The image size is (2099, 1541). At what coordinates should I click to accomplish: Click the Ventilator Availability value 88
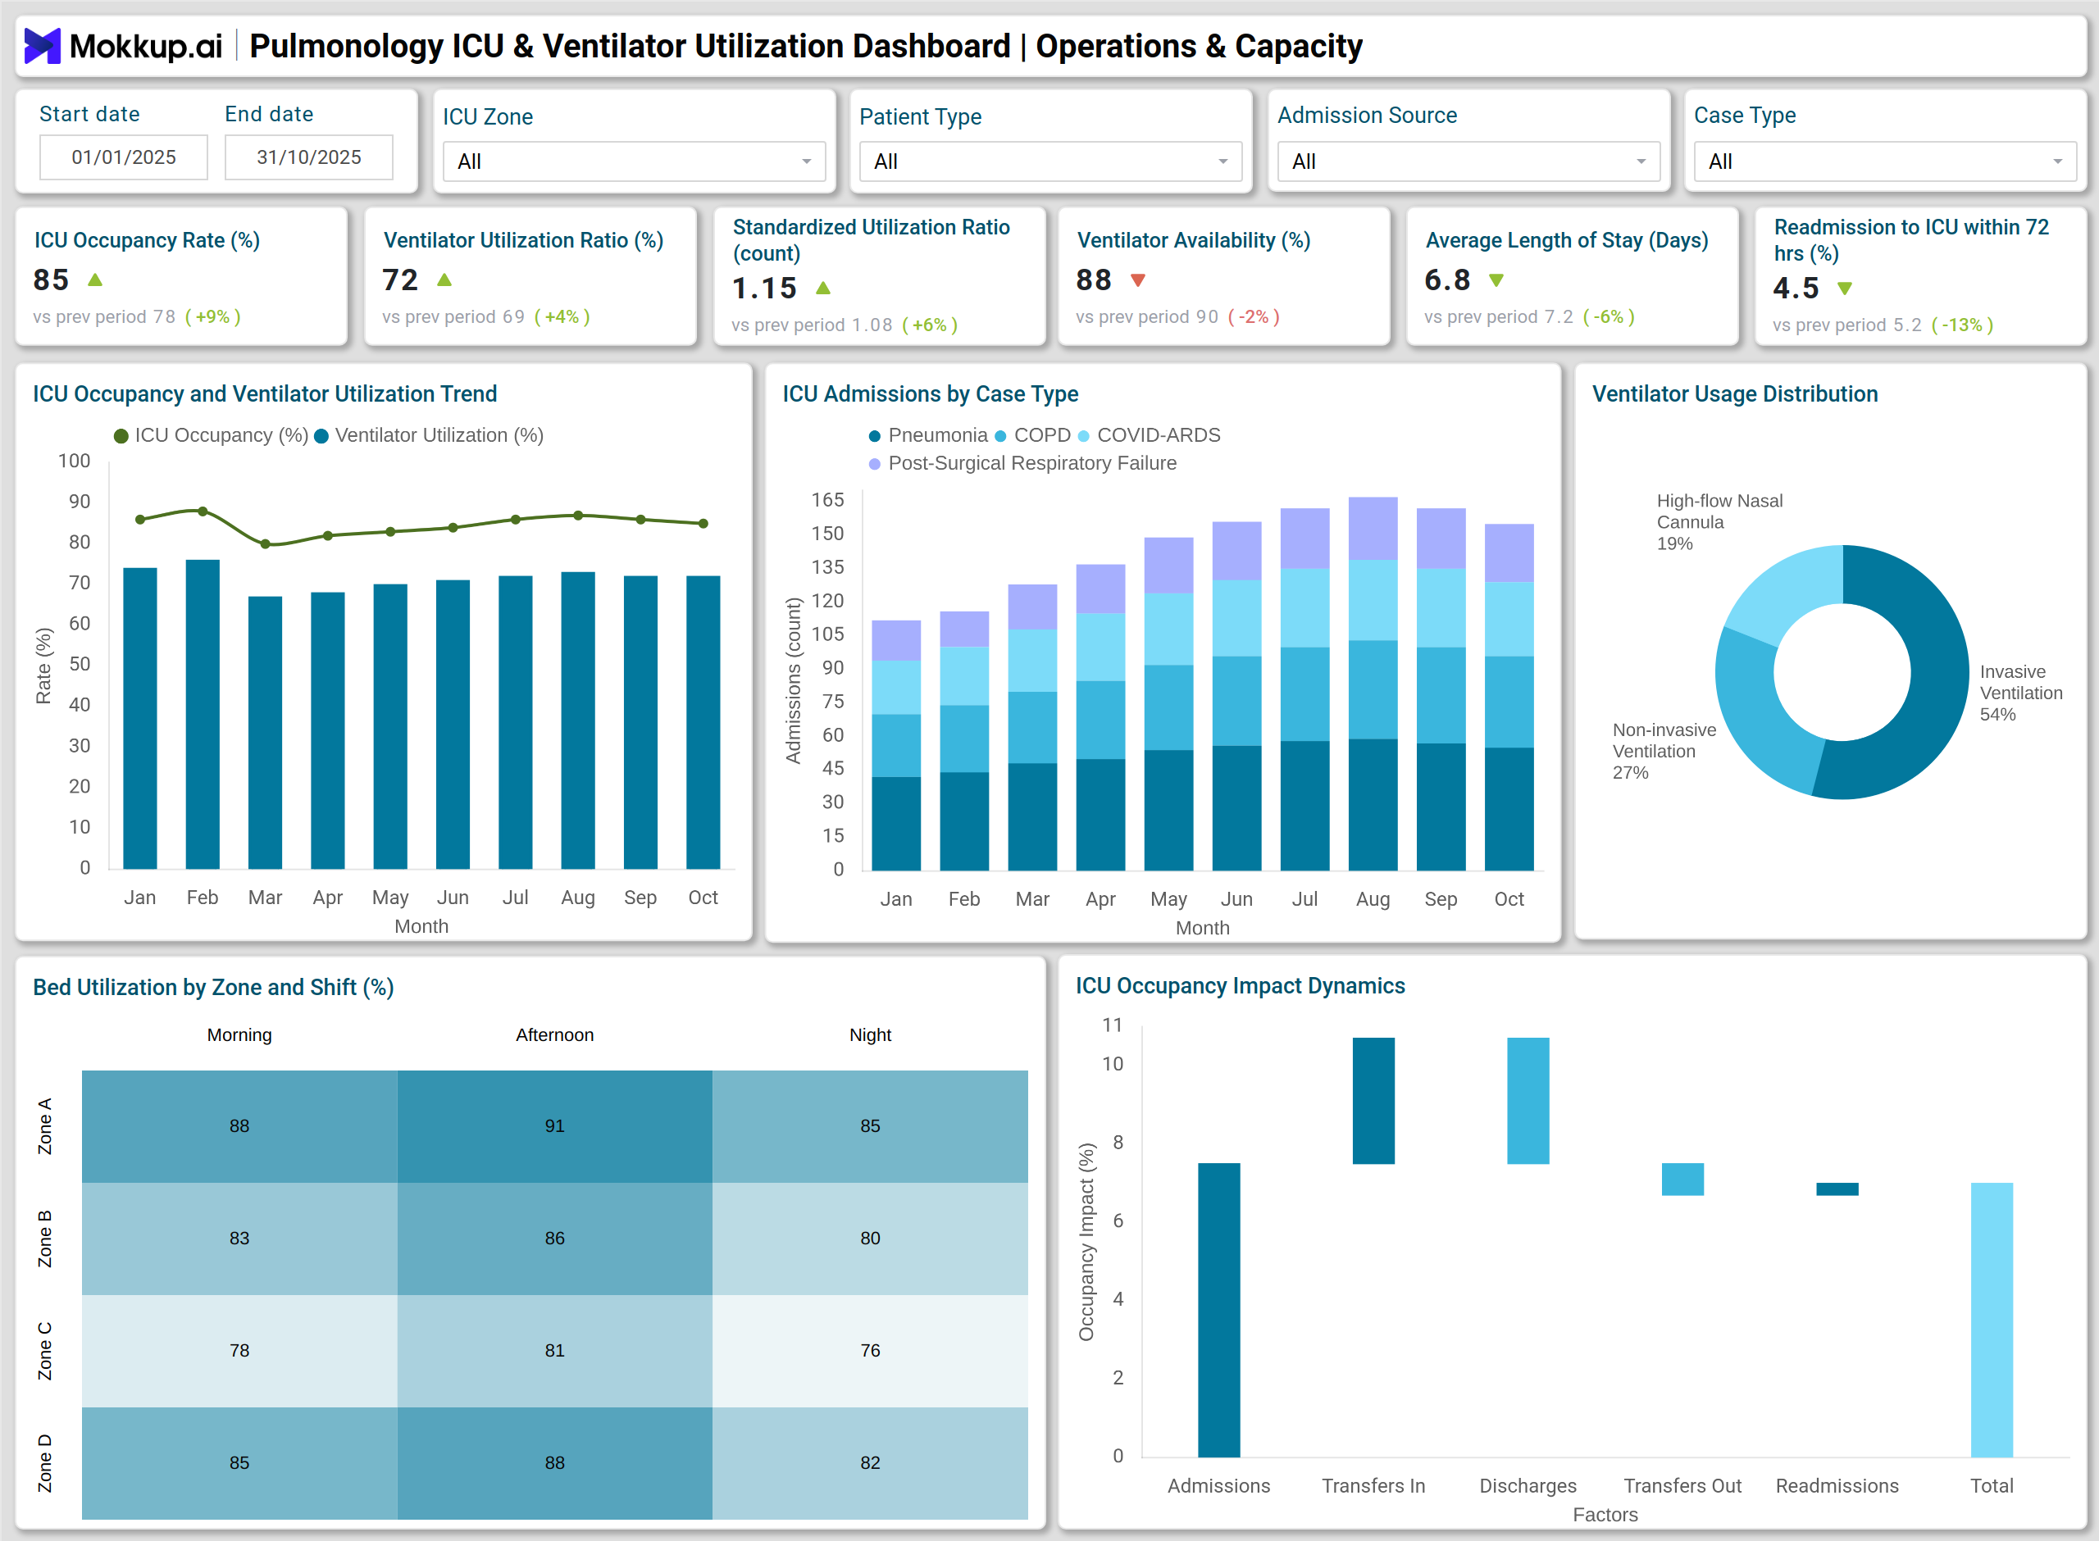point(1093,280)
